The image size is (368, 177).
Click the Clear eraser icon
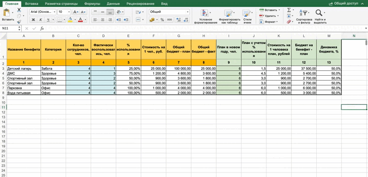[x=289, y=22]
